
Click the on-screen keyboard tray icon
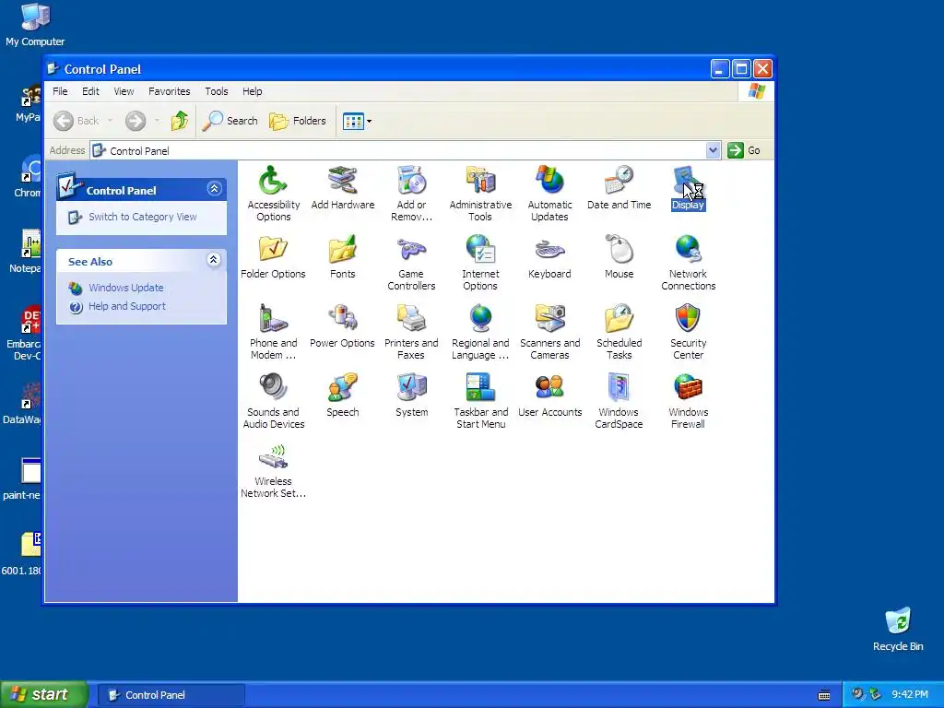click(x=824, y=695)
